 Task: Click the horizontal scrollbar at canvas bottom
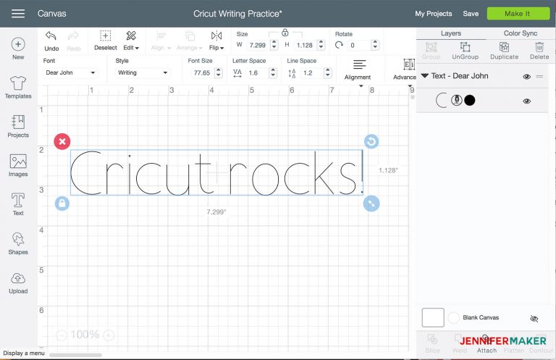coord(75,355)
